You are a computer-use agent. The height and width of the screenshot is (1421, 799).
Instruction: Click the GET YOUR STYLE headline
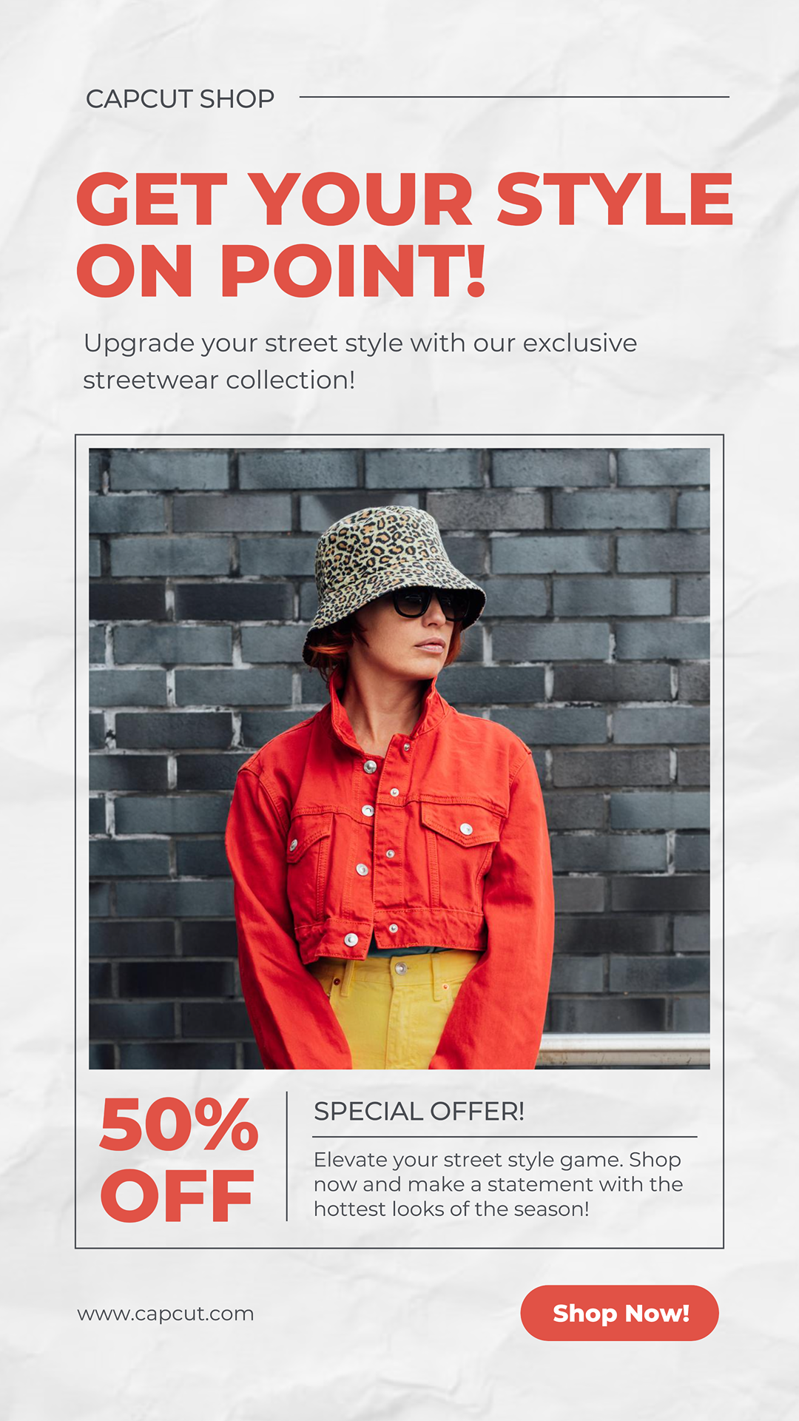coord(405,199)
